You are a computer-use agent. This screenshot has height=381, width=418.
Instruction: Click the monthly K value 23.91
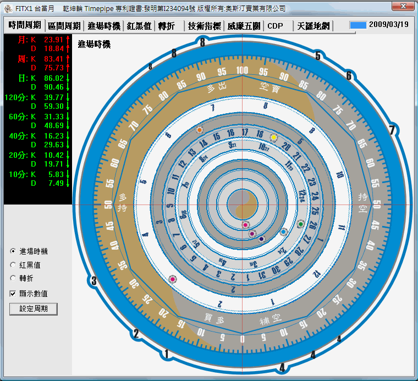coord(54,40)
